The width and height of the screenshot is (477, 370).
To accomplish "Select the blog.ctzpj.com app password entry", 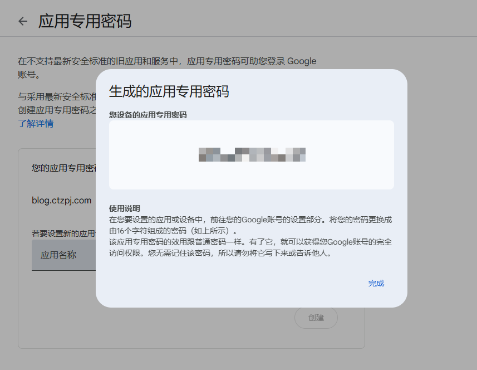I will click(62, 200).
